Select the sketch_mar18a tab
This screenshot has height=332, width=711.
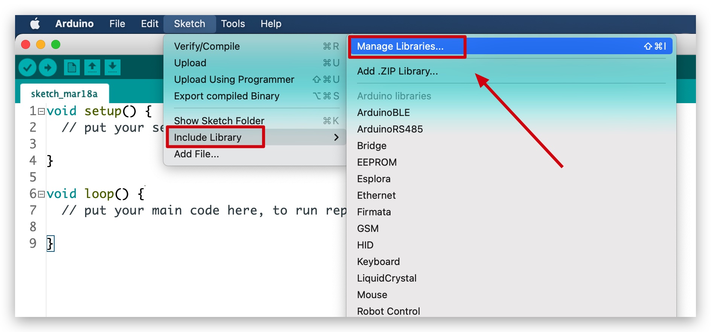(64, 94)
